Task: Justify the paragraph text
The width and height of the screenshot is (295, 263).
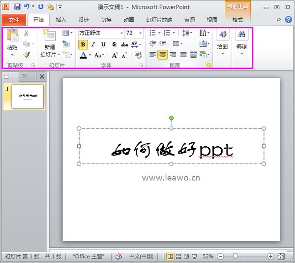Action: pyautogui.click(x=183, y=55)
